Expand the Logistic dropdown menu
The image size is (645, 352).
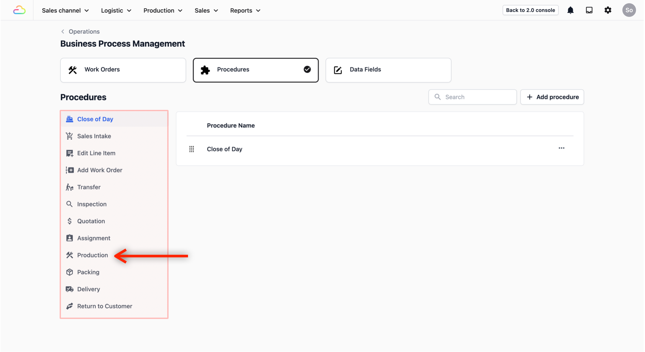pyautogui.click(x=116, y=10)
